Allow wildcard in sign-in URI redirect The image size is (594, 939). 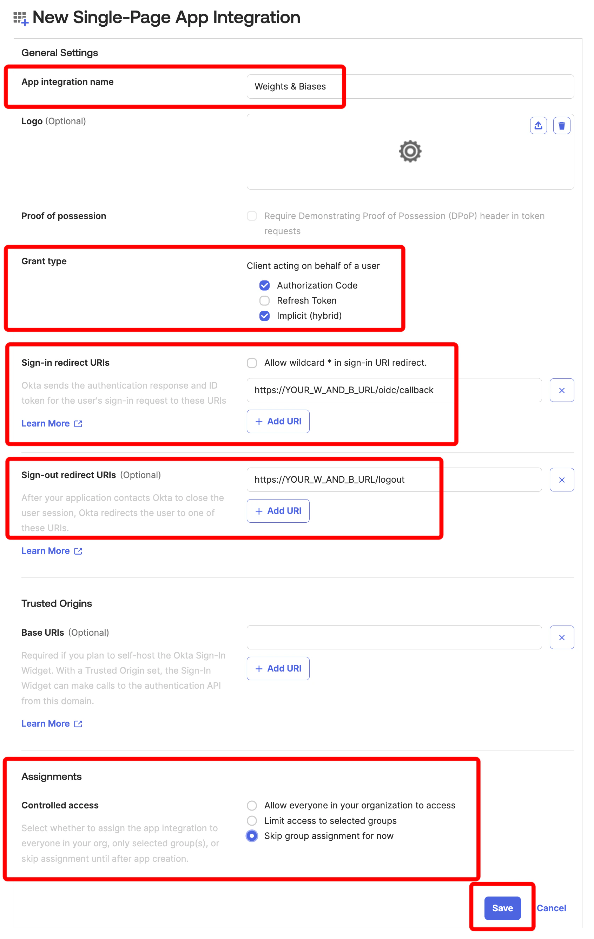[252, 363]
